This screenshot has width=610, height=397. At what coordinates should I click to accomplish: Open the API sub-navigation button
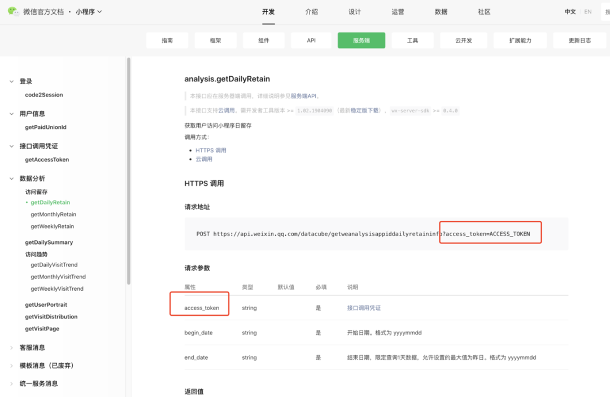pyautogui.click(x=311, y=41)
